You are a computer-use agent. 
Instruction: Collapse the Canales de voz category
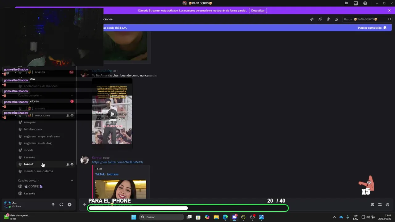(29, 180)
